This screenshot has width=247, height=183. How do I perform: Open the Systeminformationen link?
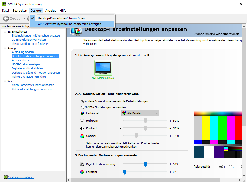tap(21, 177)
